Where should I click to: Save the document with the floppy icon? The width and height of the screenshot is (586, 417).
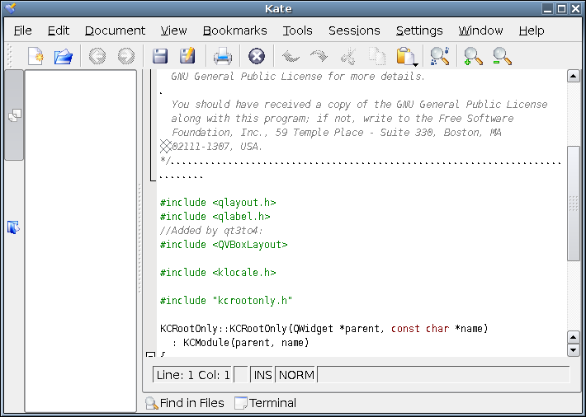[160, 56]
